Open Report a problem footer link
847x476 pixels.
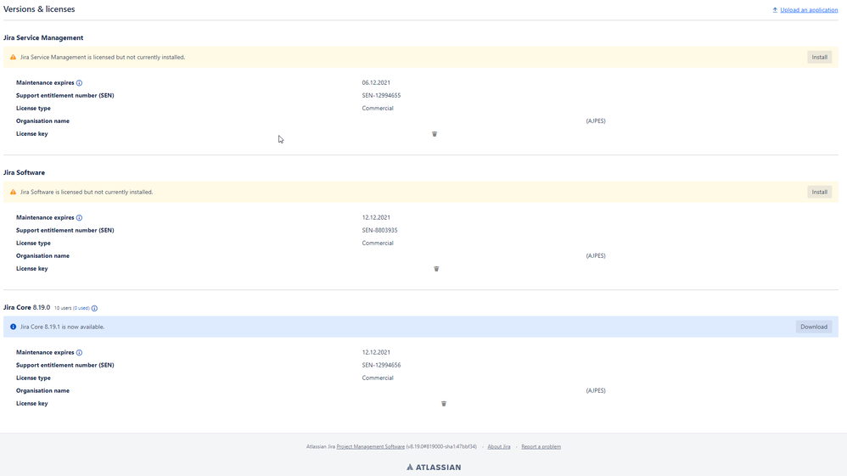[x=541, y=447]
